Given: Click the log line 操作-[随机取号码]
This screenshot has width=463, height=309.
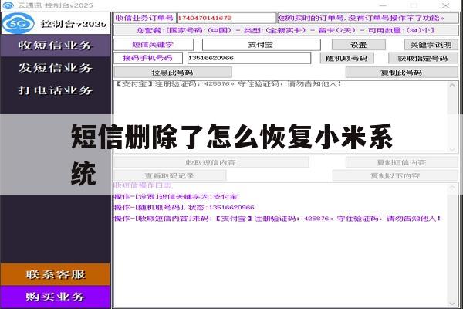Looking at the screenshot, I should tap(184, 207).
